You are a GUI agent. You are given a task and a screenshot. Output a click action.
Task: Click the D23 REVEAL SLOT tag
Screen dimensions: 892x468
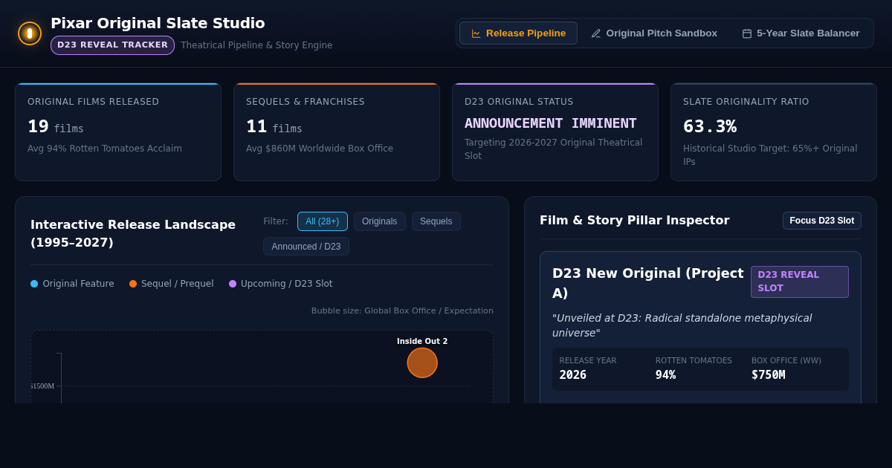(x=800, y=282)
